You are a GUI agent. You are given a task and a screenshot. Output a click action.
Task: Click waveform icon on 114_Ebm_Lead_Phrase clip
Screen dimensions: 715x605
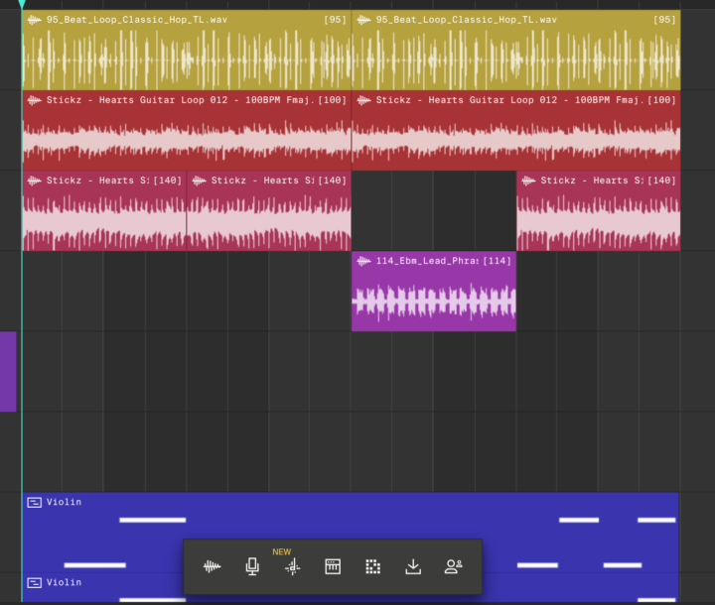363,261
